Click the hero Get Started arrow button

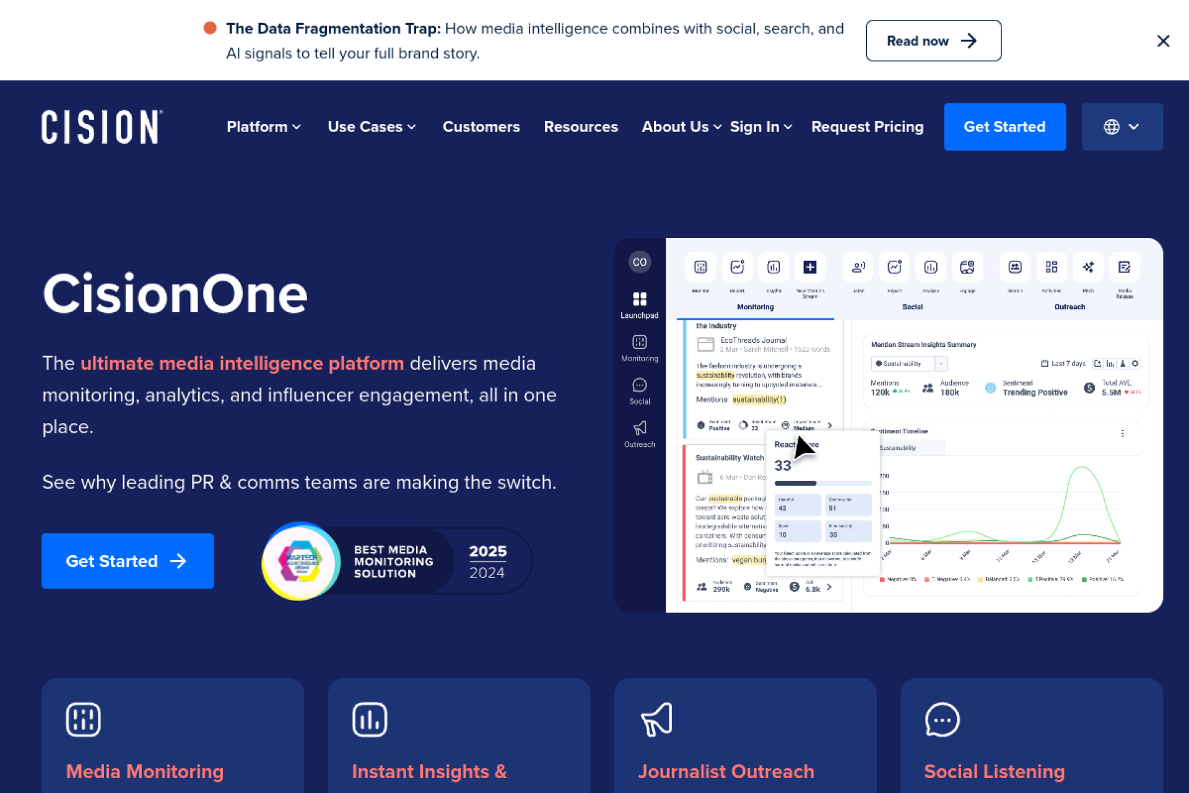128,561
